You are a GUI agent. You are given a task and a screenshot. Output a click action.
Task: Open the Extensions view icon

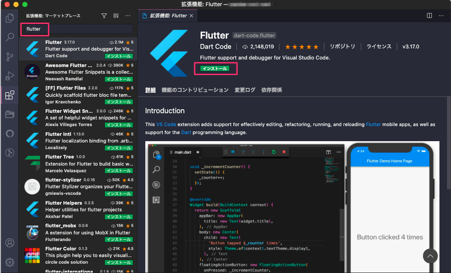coord(10,95)
